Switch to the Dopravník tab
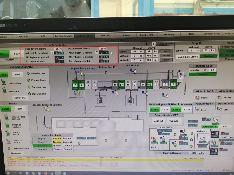 click(23, 37)
